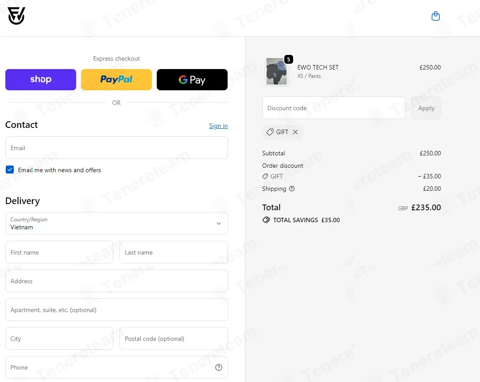Uncheck Email me with news and offers

point(10,170)
